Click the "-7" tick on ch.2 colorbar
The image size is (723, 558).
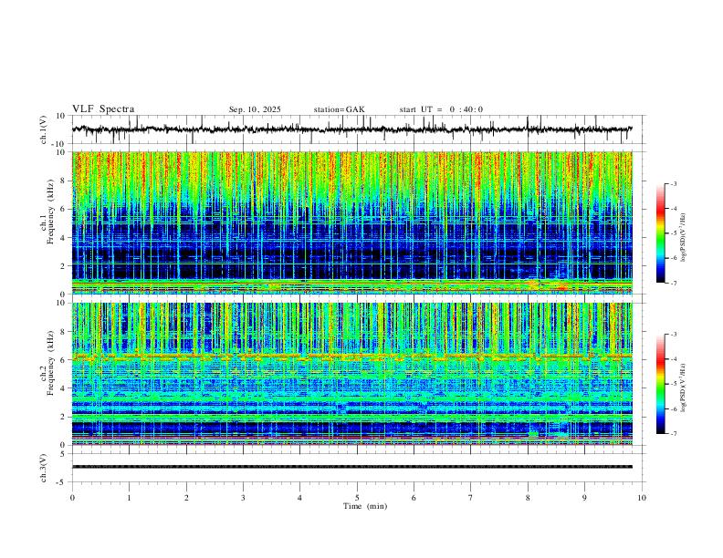pos(673,434)
